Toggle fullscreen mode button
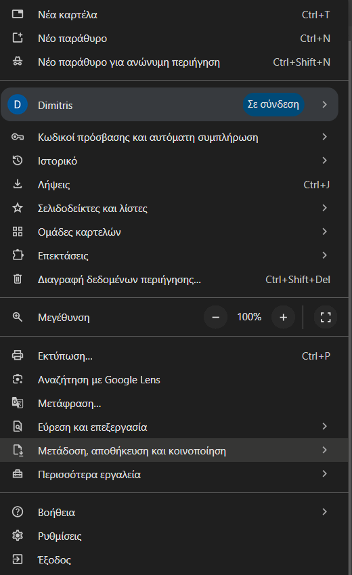The image size is (352, 575). coord(326,317)
